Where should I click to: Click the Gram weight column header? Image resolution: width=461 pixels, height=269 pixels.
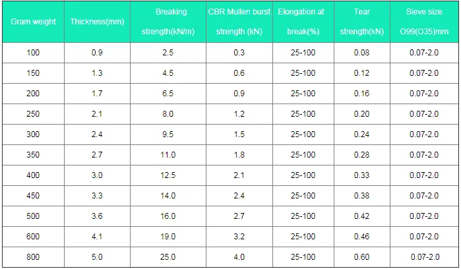click(33, 22)
